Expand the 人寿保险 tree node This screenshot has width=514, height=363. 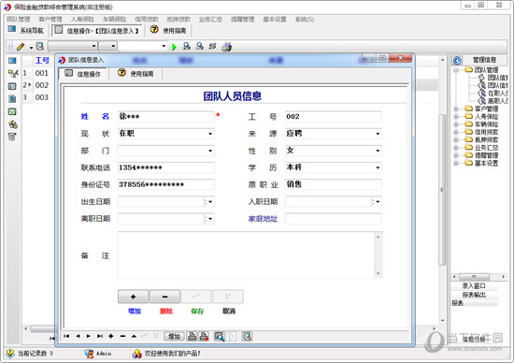(456, 116)
